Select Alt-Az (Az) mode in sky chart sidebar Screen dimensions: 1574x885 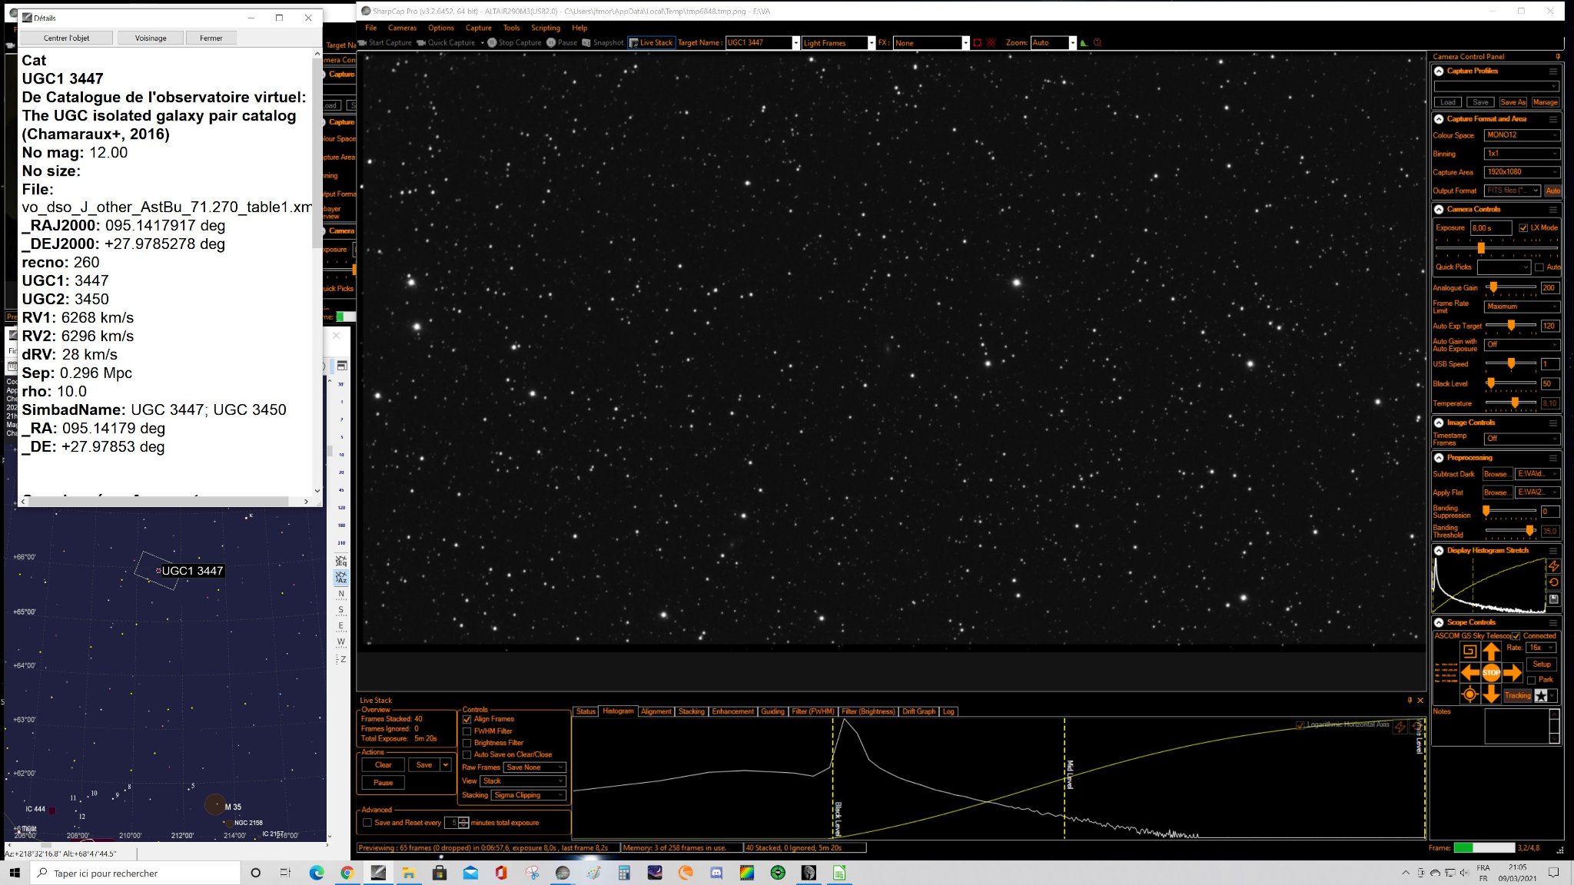pos(341,578)
